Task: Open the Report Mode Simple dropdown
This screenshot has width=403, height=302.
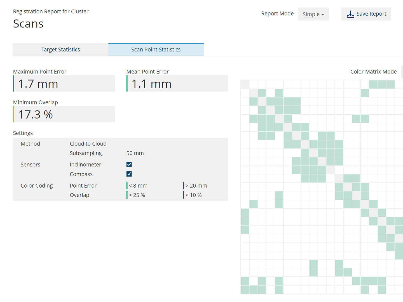Action: pos(313,14)
